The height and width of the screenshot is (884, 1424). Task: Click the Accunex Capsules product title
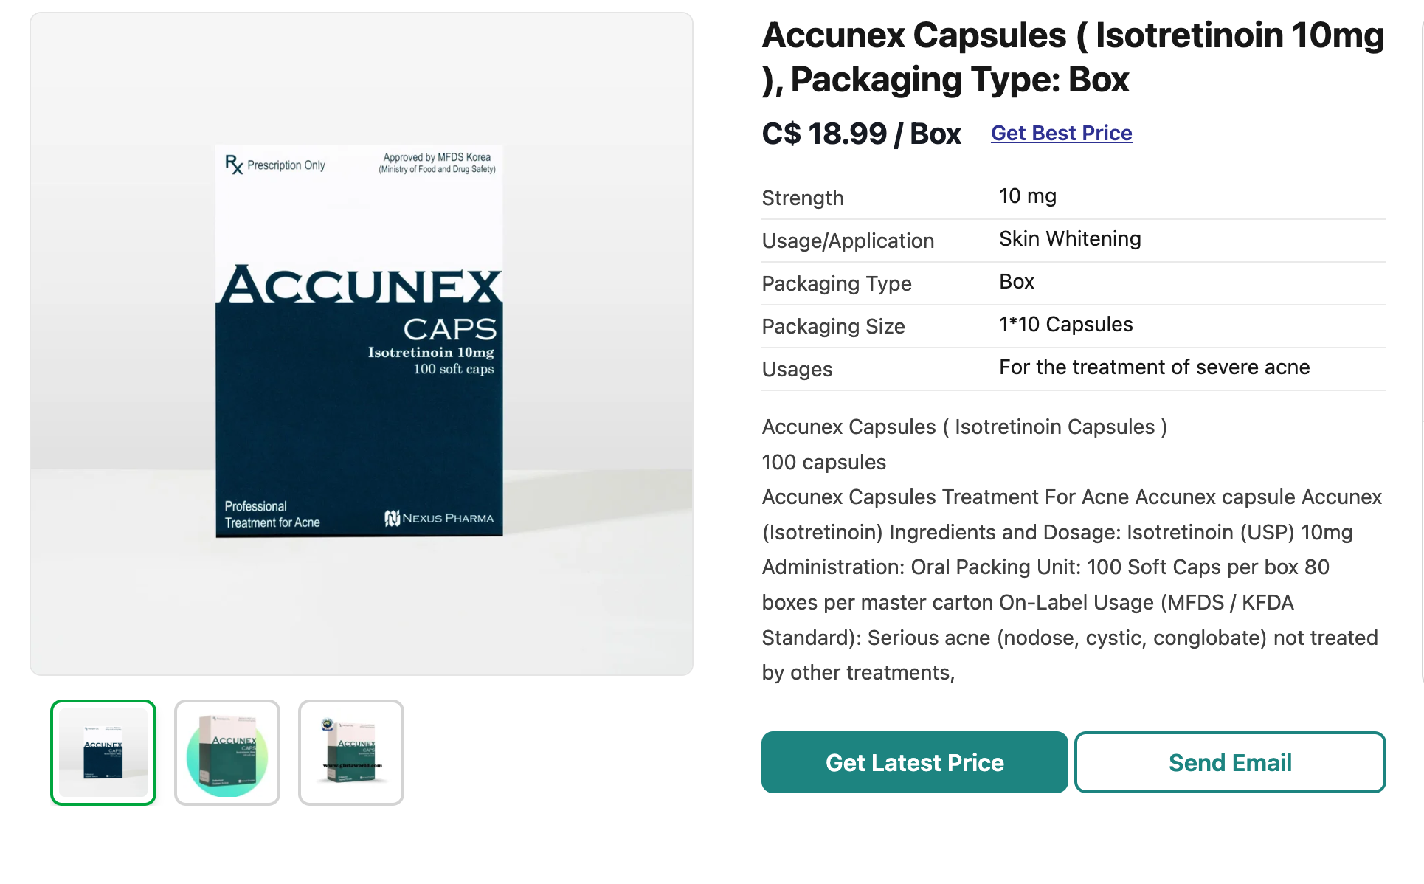(1073, 57)
